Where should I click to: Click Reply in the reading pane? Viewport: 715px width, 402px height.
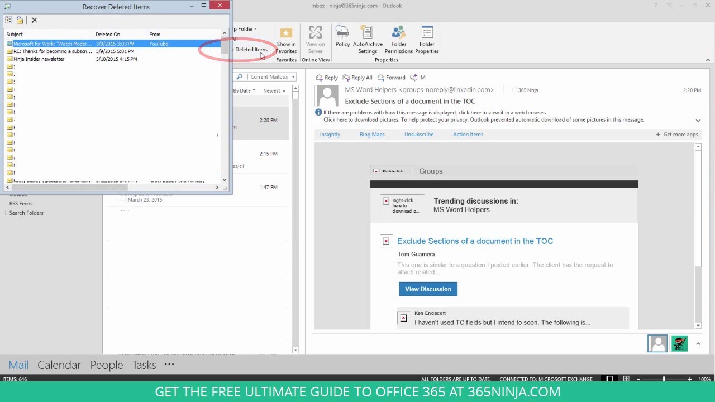click(327, 78)
